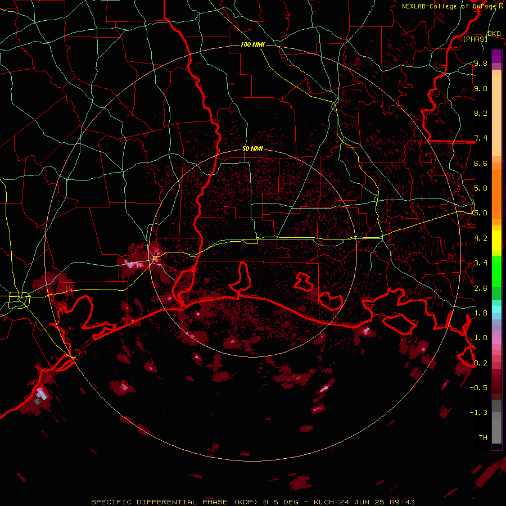This screenshot has height=506, width=506.
Task: Pick the bright green swatch beside 3.4
Action: pyautogui.click(x=496, y=270)
